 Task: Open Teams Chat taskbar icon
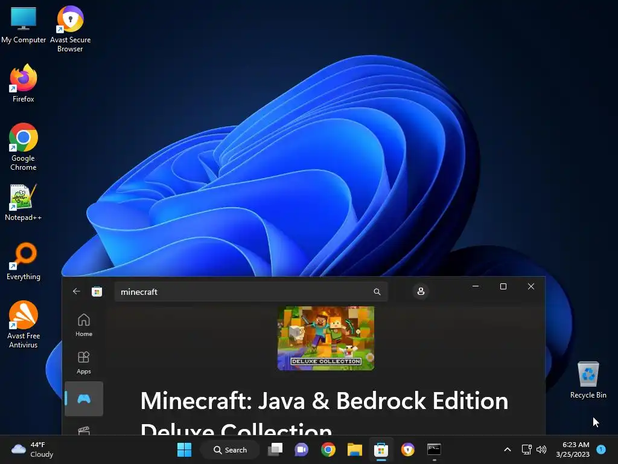302,449
